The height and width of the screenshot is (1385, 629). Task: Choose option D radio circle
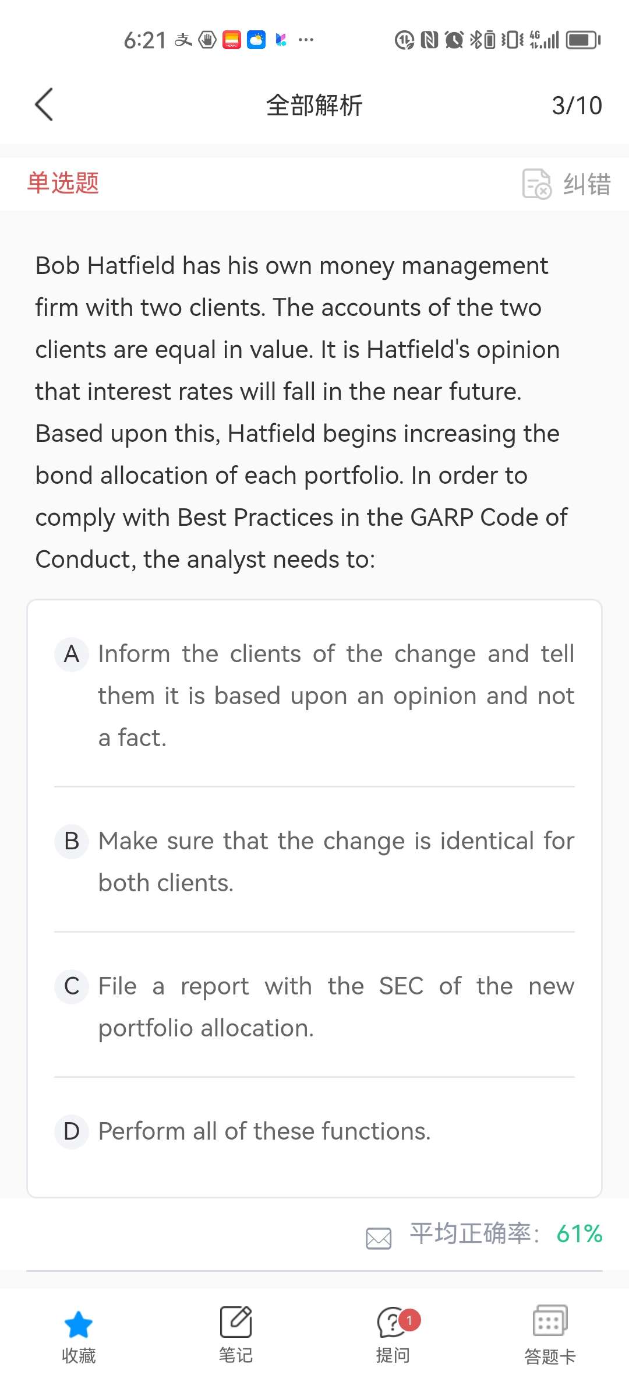pos(72,1131)
